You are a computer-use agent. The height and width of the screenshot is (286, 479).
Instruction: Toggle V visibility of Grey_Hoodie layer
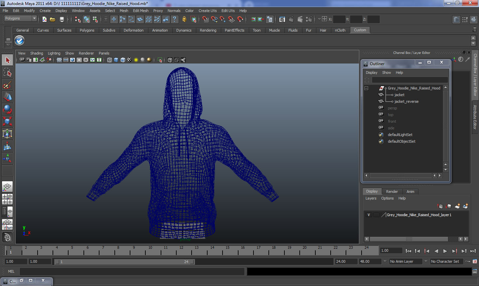tap(369, 215)
